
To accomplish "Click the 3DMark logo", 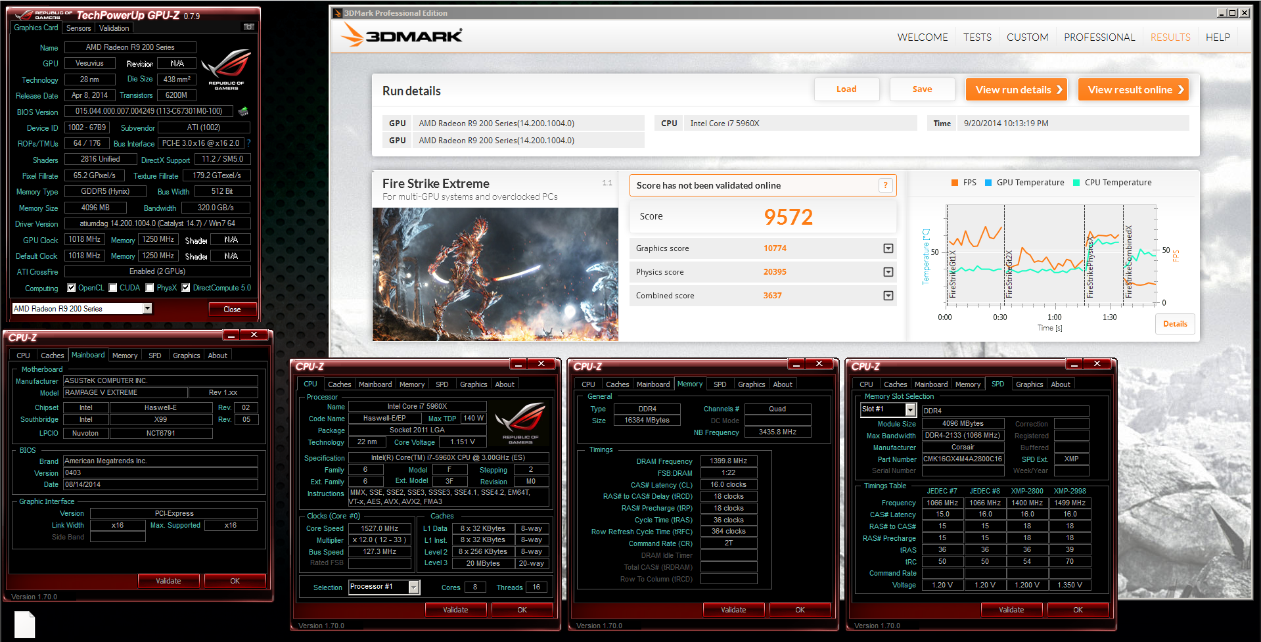I will (x=402, y=35).
